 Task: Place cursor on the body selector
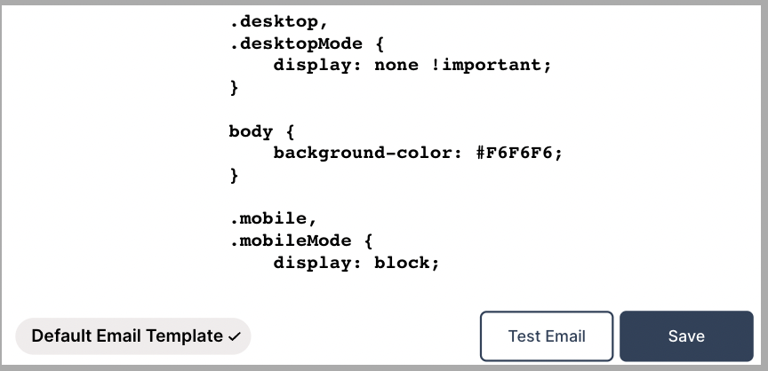pyautogui.click(x=251, y=131)
